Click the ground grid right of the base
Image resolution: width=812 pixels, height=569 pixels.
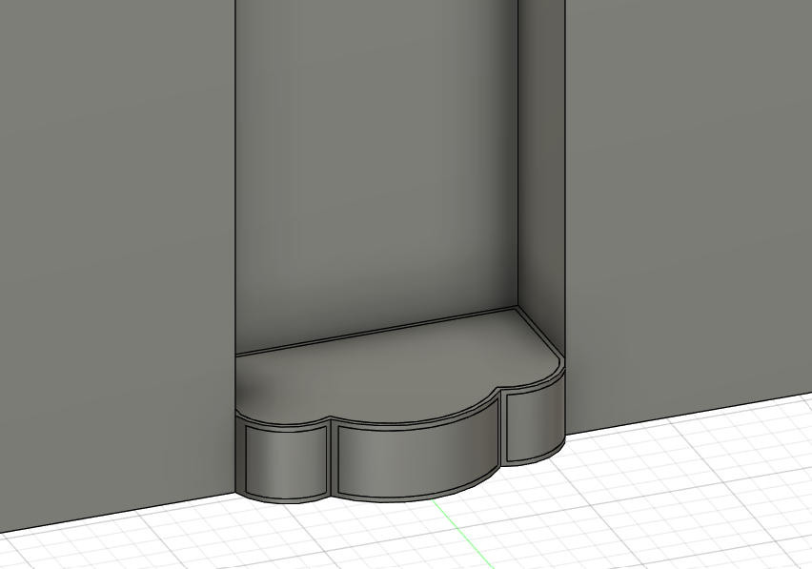point(686,477)
